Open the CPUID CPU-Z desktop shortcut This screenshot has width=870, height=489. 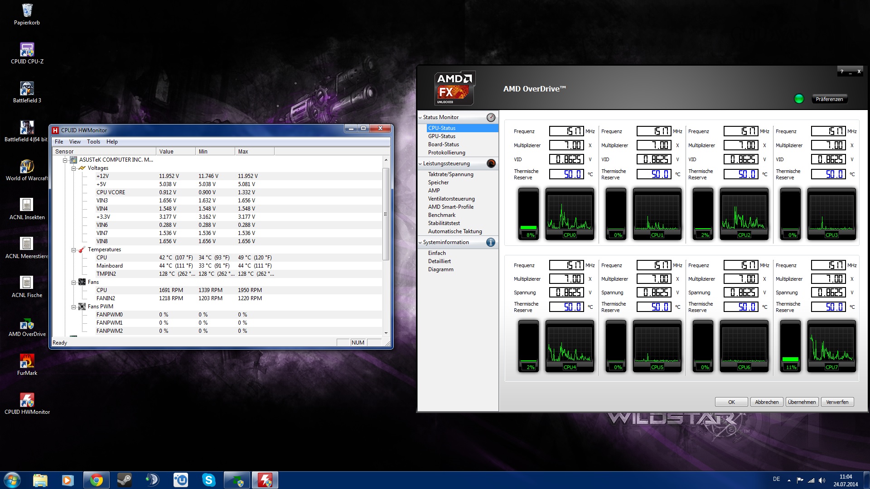click(27, 50)
